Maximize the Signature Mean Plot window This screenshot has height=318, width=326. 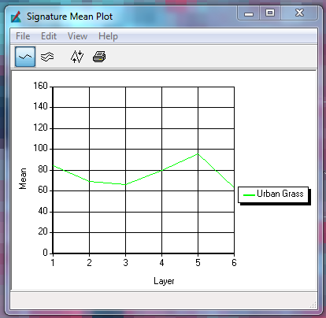[270, 13]
